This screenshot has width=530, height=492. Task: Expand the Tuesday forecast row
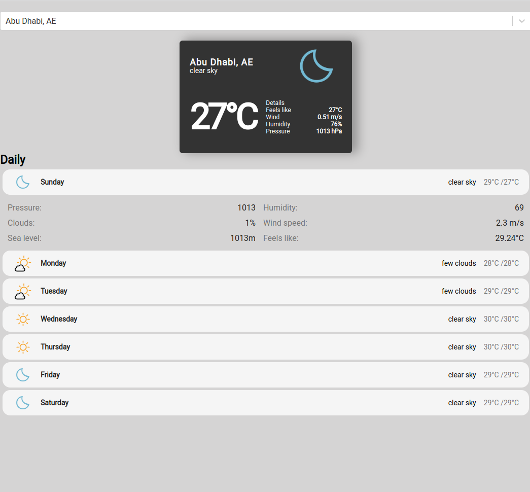(265, 291)
